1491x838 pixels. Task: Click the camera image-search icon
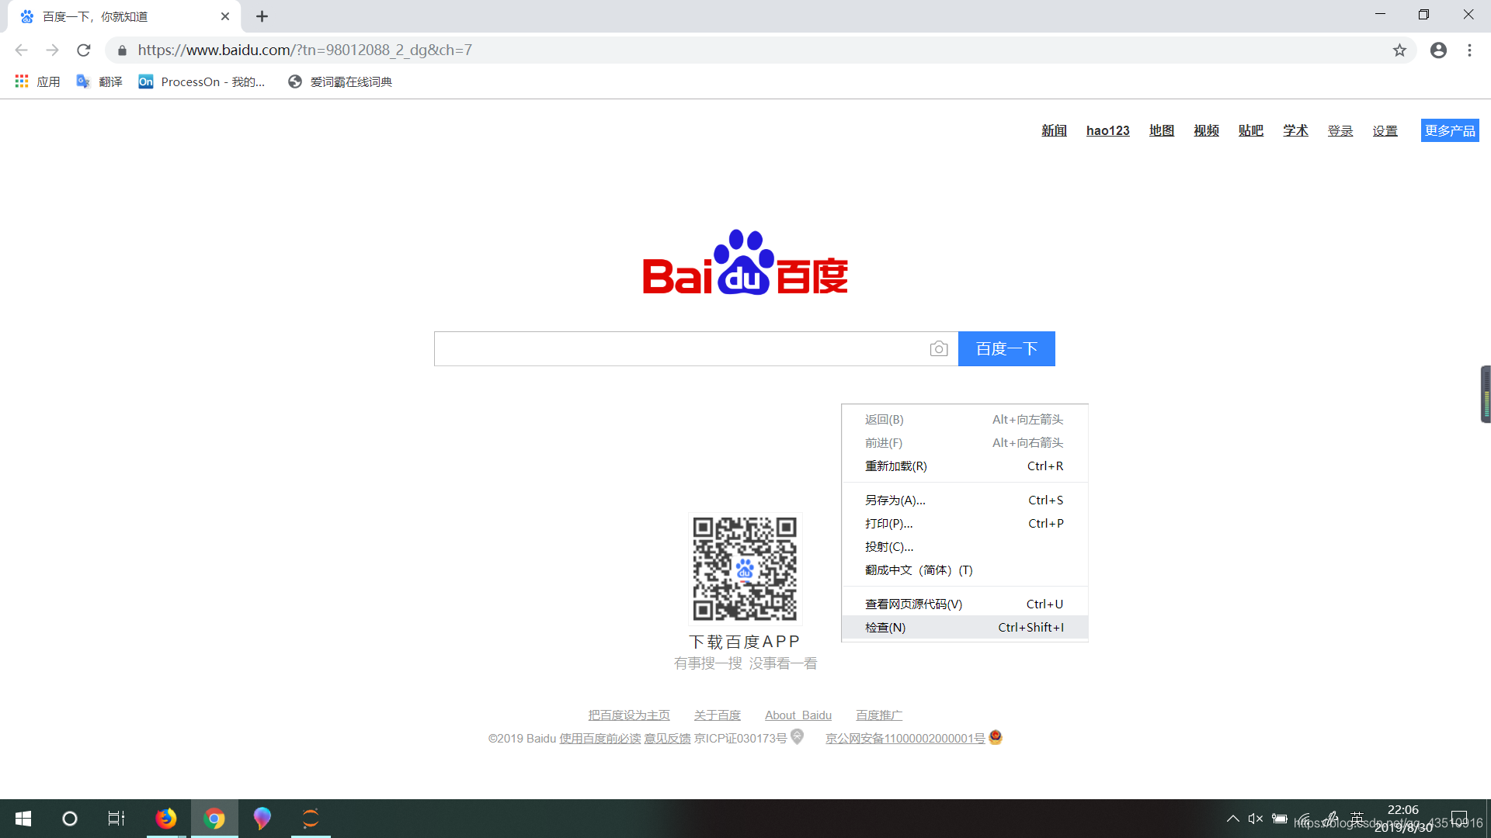pos(939,349)
